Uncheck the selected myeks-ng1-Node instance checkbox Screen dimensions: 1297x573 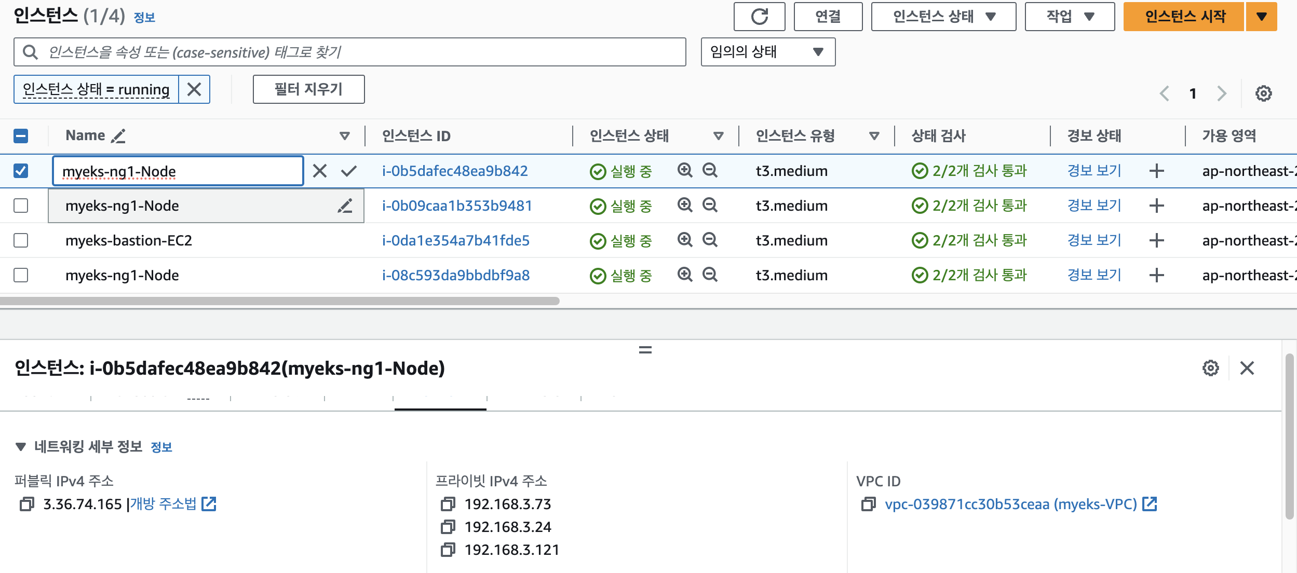(21, 171)
